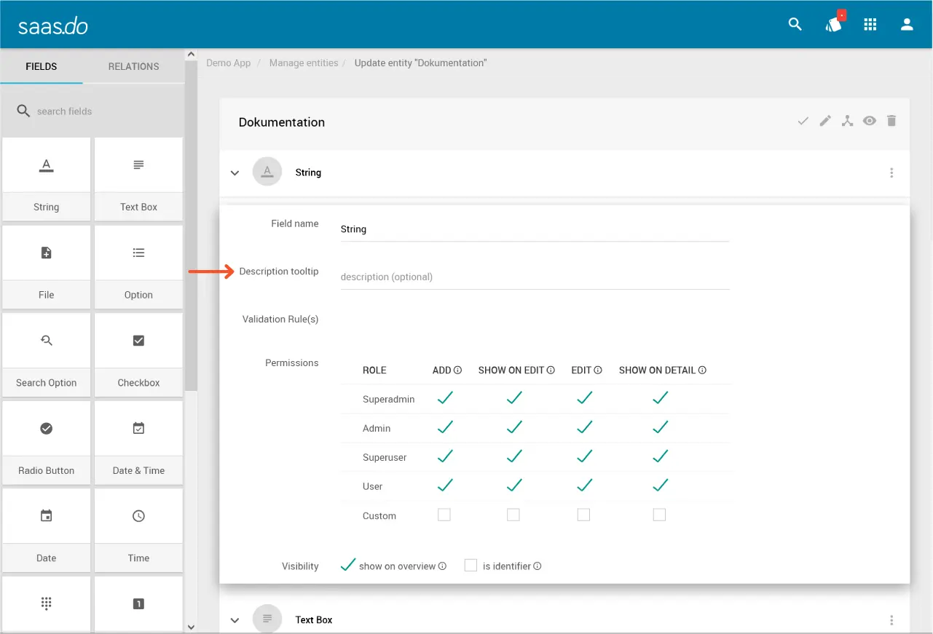Click the search icon in top header
Screen dimensions: 933x634
[x=795, y=25]
